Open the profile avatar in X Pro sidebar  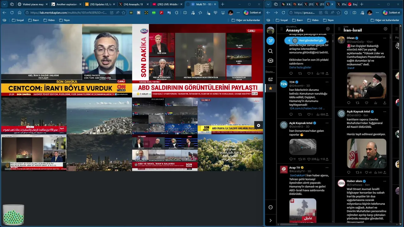pyautogui.click(x=270, y=30)
